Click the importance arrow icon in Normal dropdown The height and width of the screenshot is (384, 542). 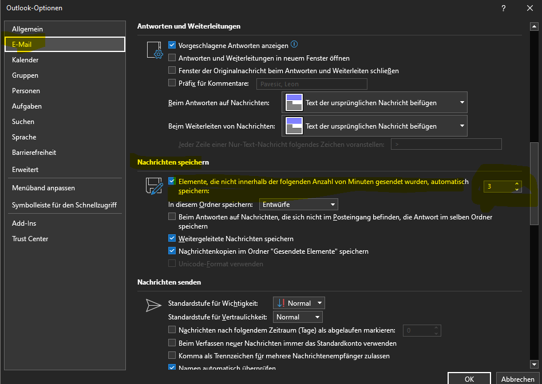(x=280, y=303)
